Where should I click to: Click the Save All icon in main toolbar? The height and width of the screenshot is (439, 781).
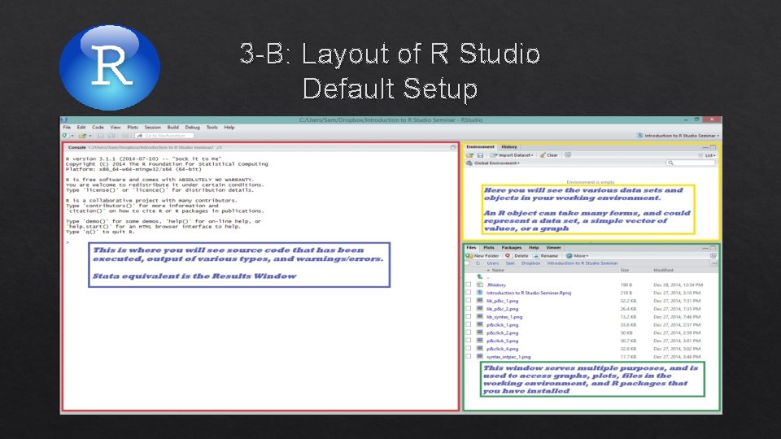(x=111, y=136)
